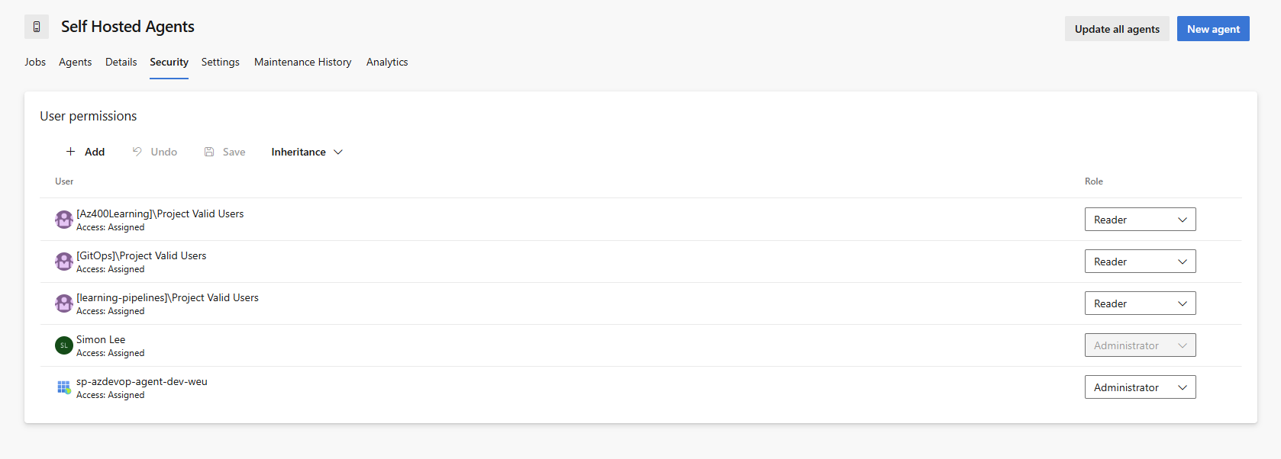Click the New agent button
This screenshot has height=459, width=1281.
(1213, 29)
